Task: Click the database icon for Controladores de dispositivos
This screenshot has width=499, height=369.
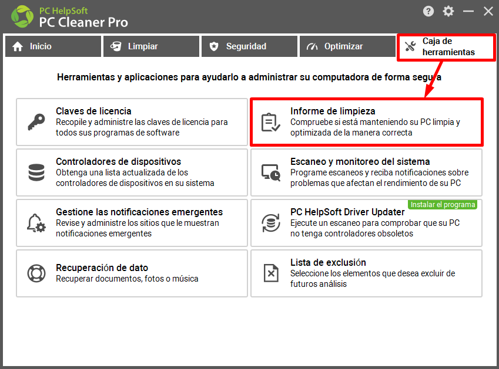Action: (x=36, y=172)
